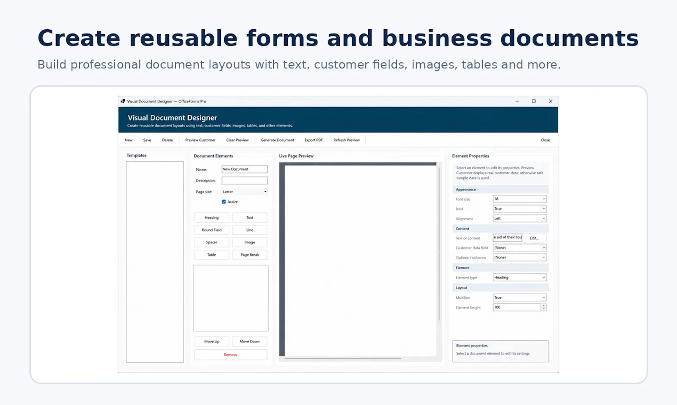Click the Content section header
Viewport: 677px width, 405px height.
(x=501, y=229)
